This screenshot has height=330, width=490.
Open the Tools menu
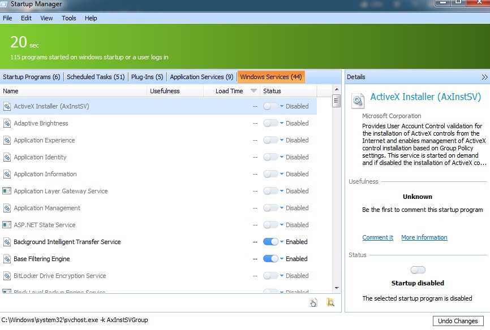pyautogui.click(x=69, y=18)
